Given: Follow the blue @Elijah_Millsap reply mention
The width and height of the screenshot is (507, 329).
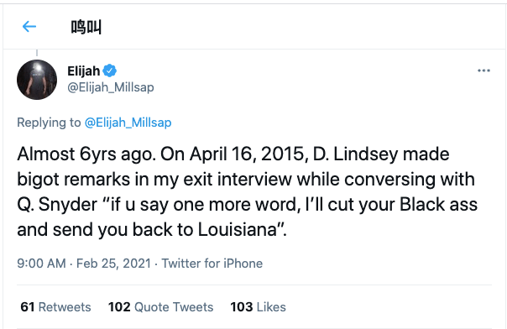Looking at the screenshot, I should [x=128, y=123].
